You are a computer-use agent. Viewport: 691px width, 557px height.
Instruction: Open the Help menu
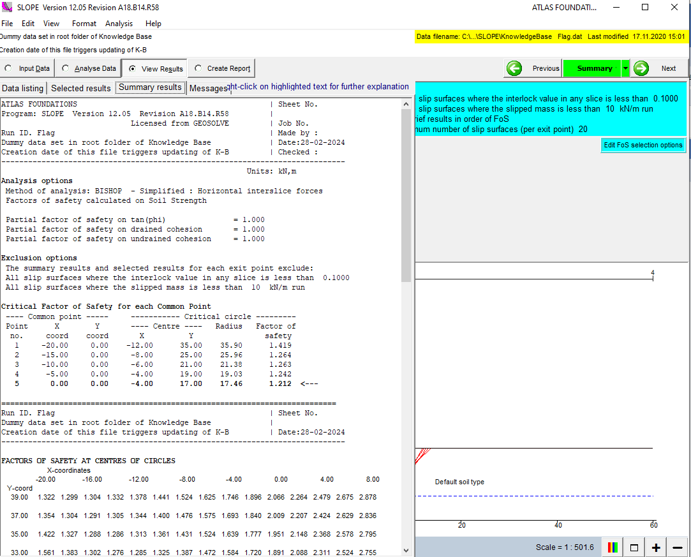pos(153,24)
